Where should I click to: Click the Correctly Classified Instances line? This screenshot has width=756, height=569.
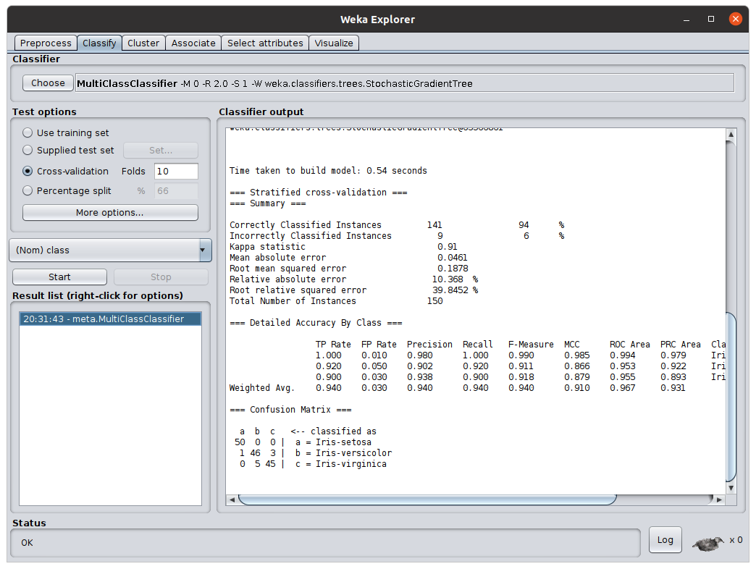pos(396,225)
